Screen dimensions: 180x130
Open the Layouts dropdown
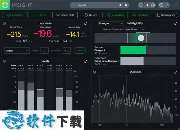(93, 5)
